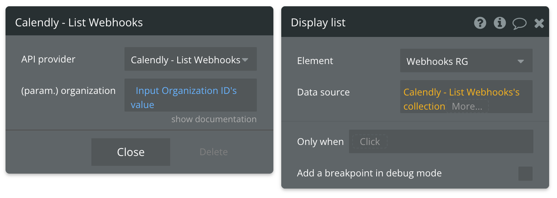Screen dimensions: 557x198
Task: Close the Display list panel
Action: (x=539, y=23)
